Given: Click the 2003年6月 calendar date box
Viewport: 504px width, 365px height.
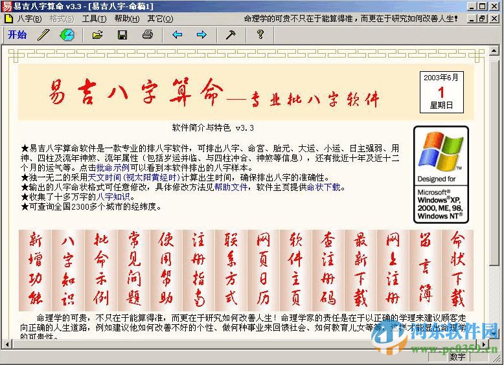Looking at the screenshot, I should (x=441, y=92).
